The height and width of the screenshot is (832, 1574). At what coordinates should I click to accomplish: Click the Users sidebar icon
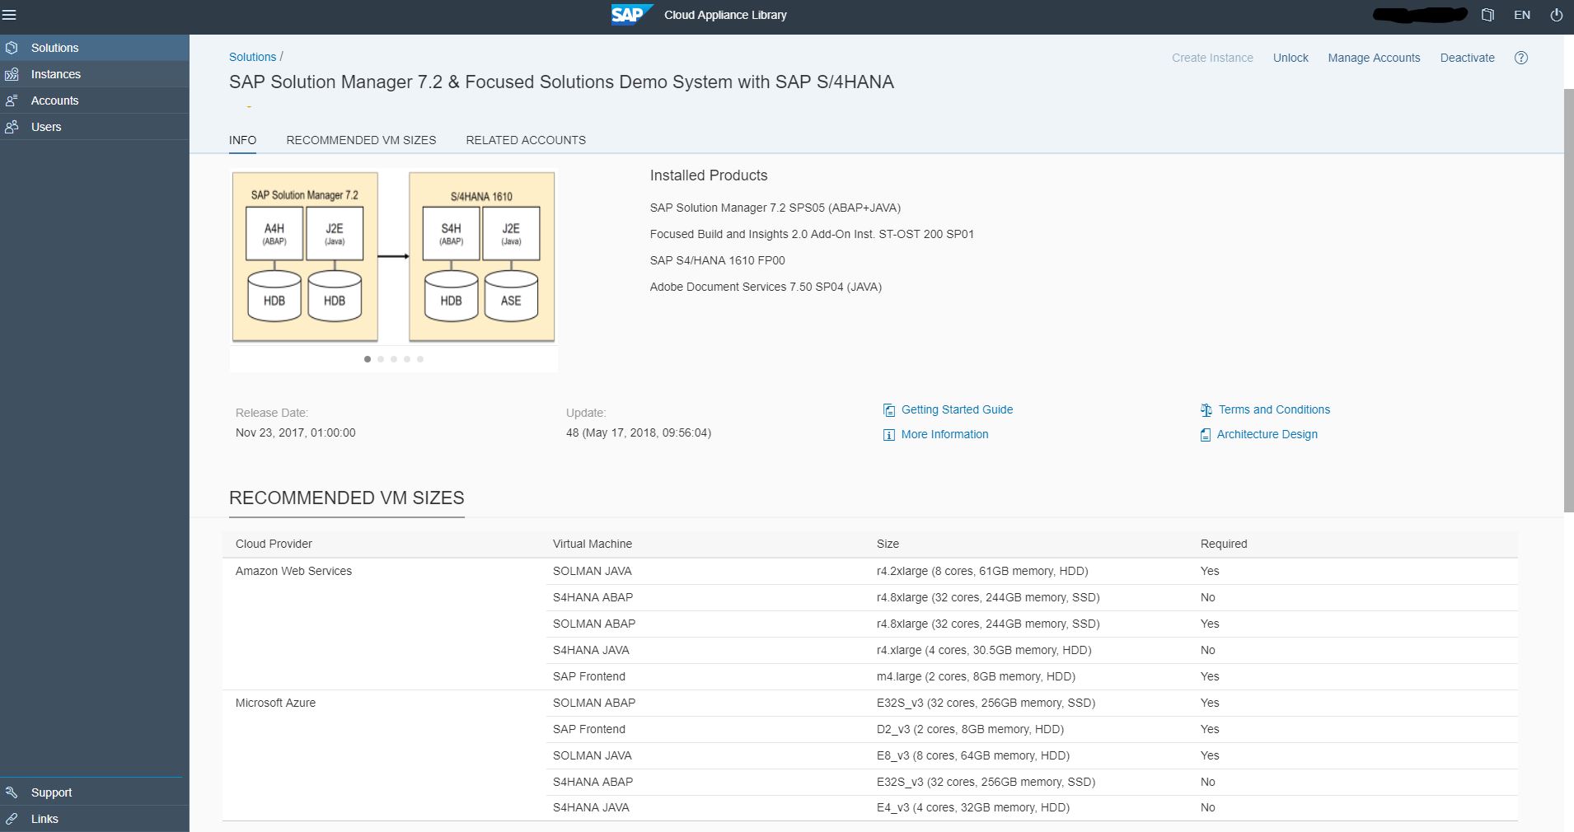[12, 127]
